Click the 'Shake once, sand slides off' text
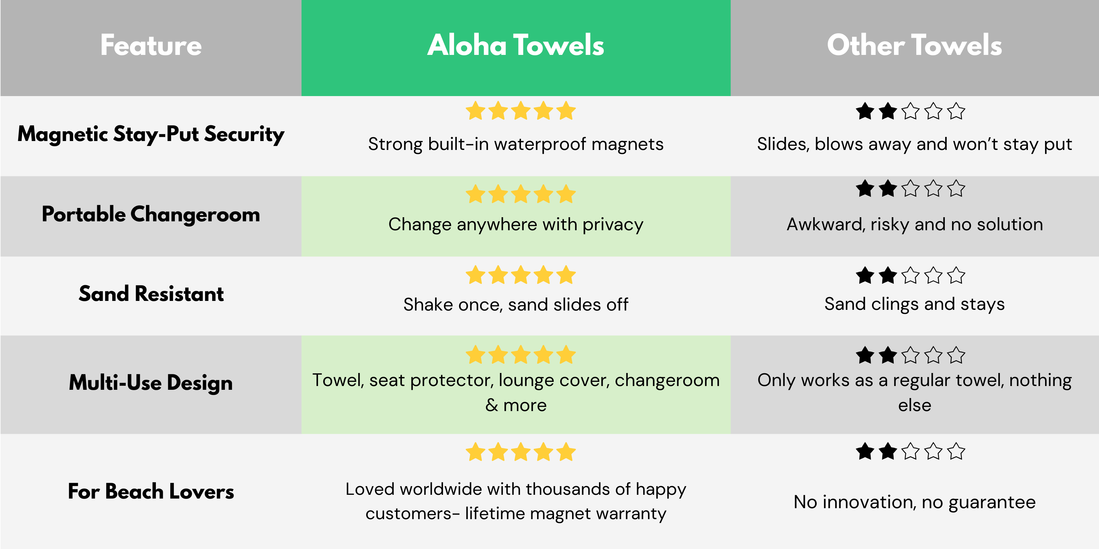The image size is (1099, 549). point(516,304)
